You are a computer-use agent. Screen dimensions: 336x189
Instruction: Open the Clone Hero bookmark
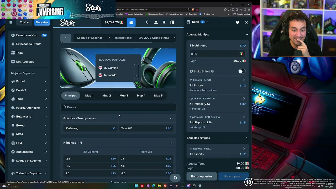pyautogui.click(x=209, y=14)
